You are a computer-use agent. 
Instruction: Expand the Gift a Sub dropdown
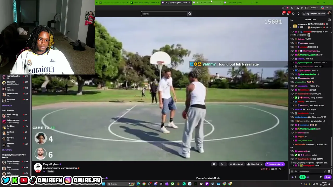pyautogui.click(x=261, y=164)
